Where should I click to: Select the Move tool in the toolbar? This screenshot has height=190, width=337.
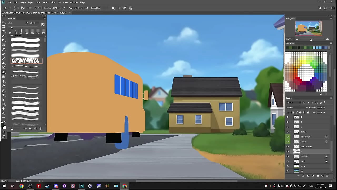coord(3,22)
